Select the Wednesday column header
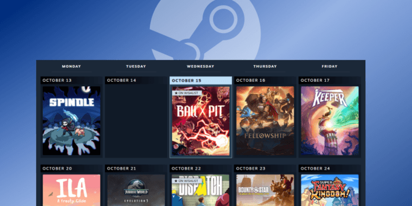 201,67
